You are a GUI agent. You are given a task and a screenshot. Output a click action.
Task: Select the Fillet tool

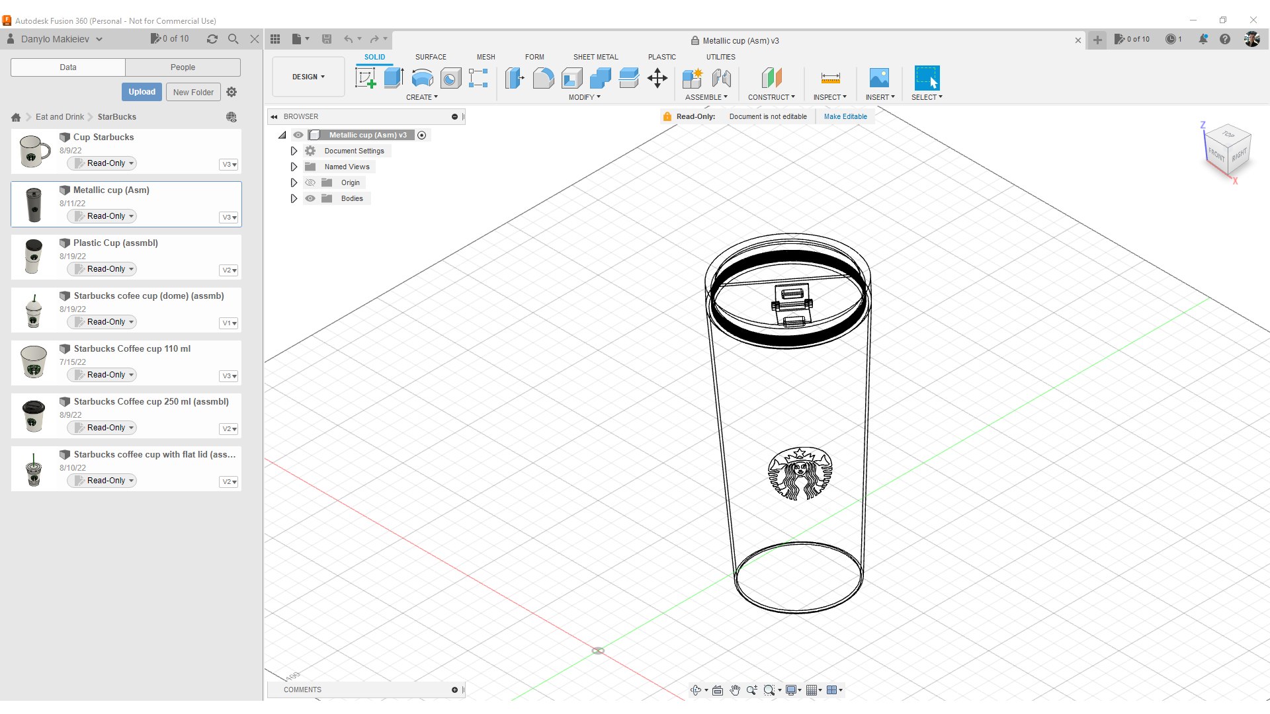pos(543,78)
